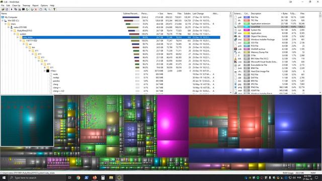Click the folder toolbar icon after the red X
The height and width of the screenshot is (181, 322).
pos(41,9)
